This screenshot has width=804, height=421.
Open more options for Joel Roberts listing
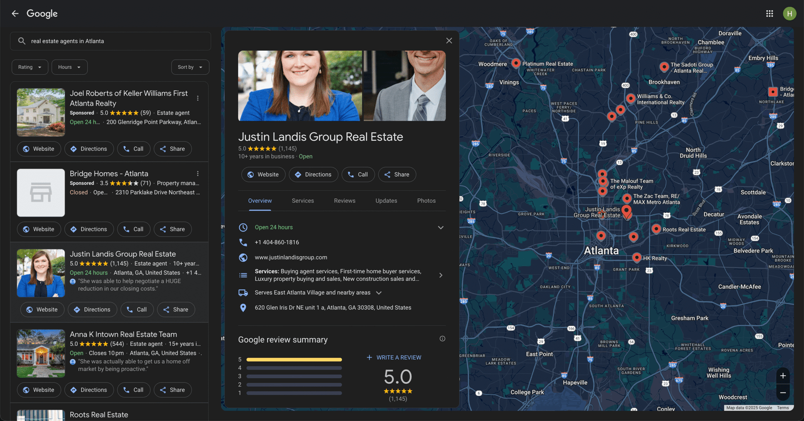(x=198, y=98)
